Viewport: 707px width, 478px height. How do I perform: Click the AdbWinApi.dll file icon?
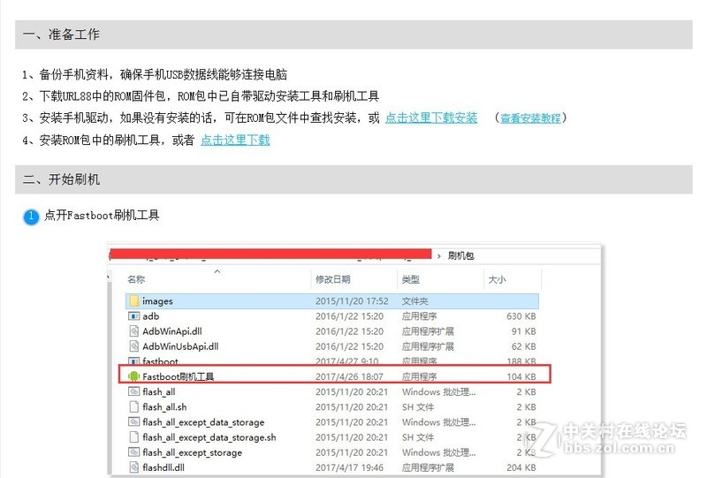click(134, 331)
